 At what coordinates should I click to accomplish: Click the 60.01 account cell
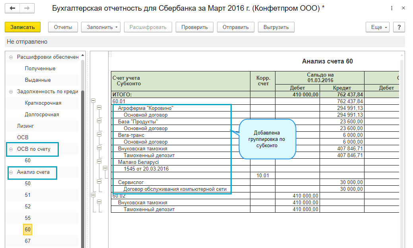click(181, 101)
